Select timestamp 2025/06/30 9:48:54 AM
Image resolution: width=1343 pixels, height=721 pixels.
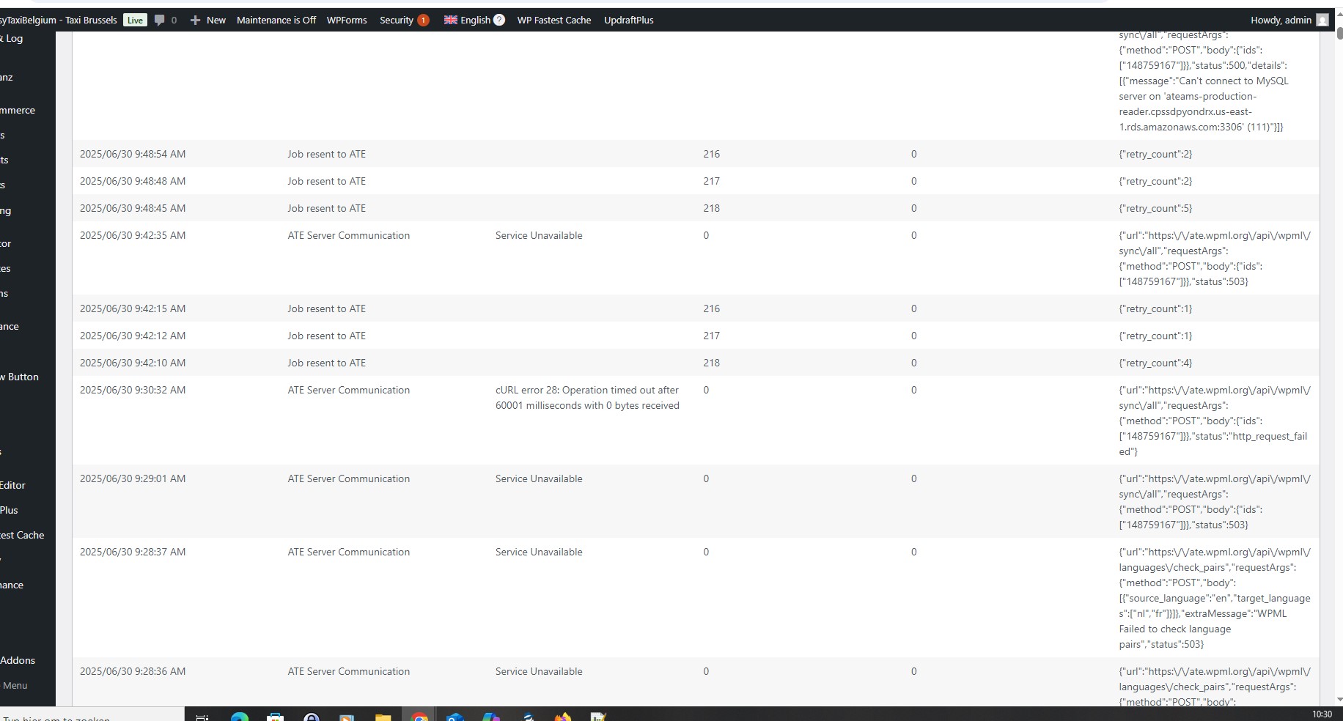click(x=133, y=154)
